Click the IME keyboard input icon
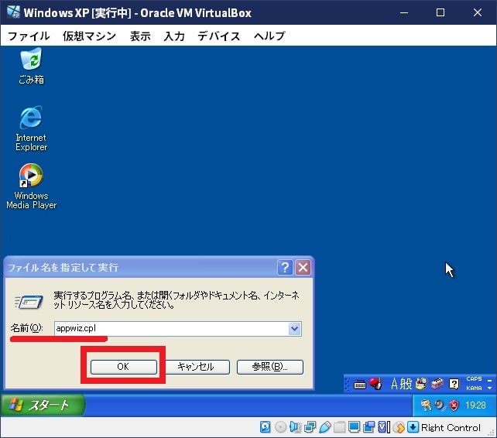The height and width of the screenshot is (438, 497). point(359,385)
